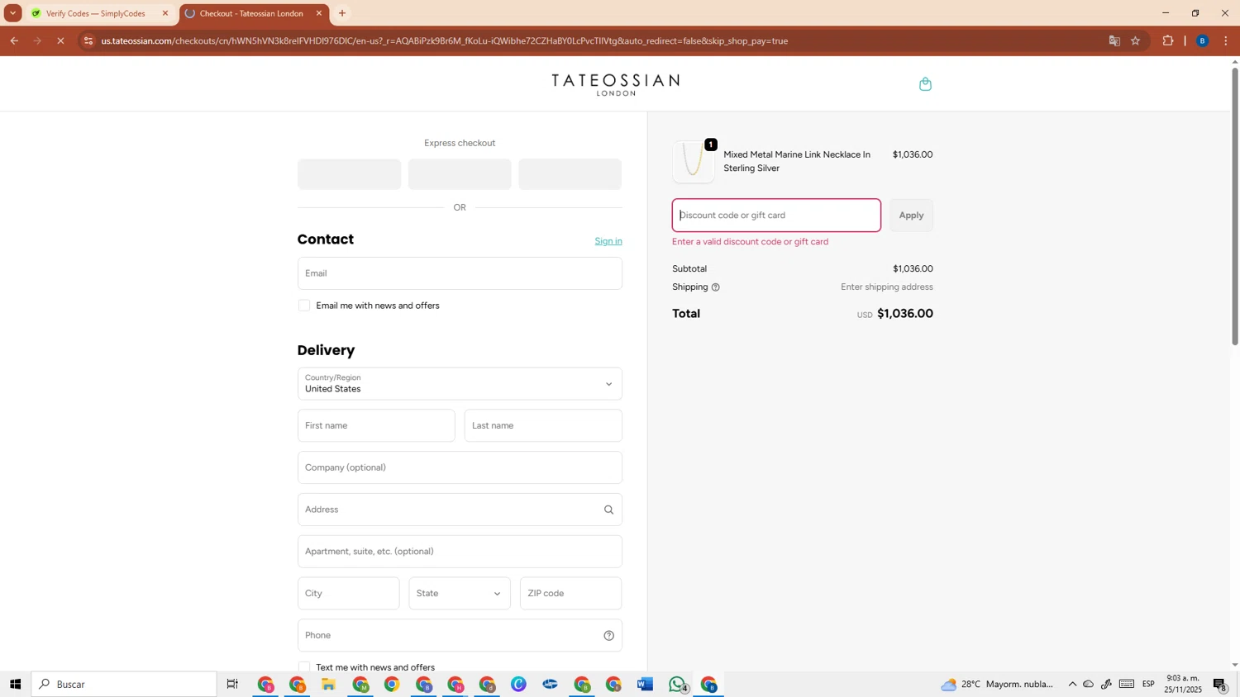Click the third express checkout button

[x=570, y=174]
